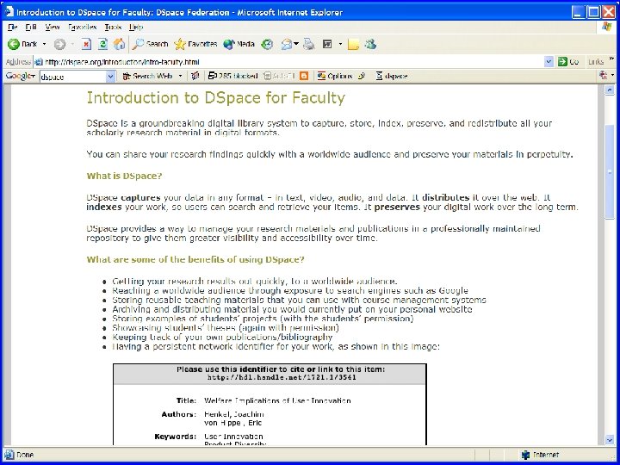Click the Edit page toolbar icon

point(327,44)
